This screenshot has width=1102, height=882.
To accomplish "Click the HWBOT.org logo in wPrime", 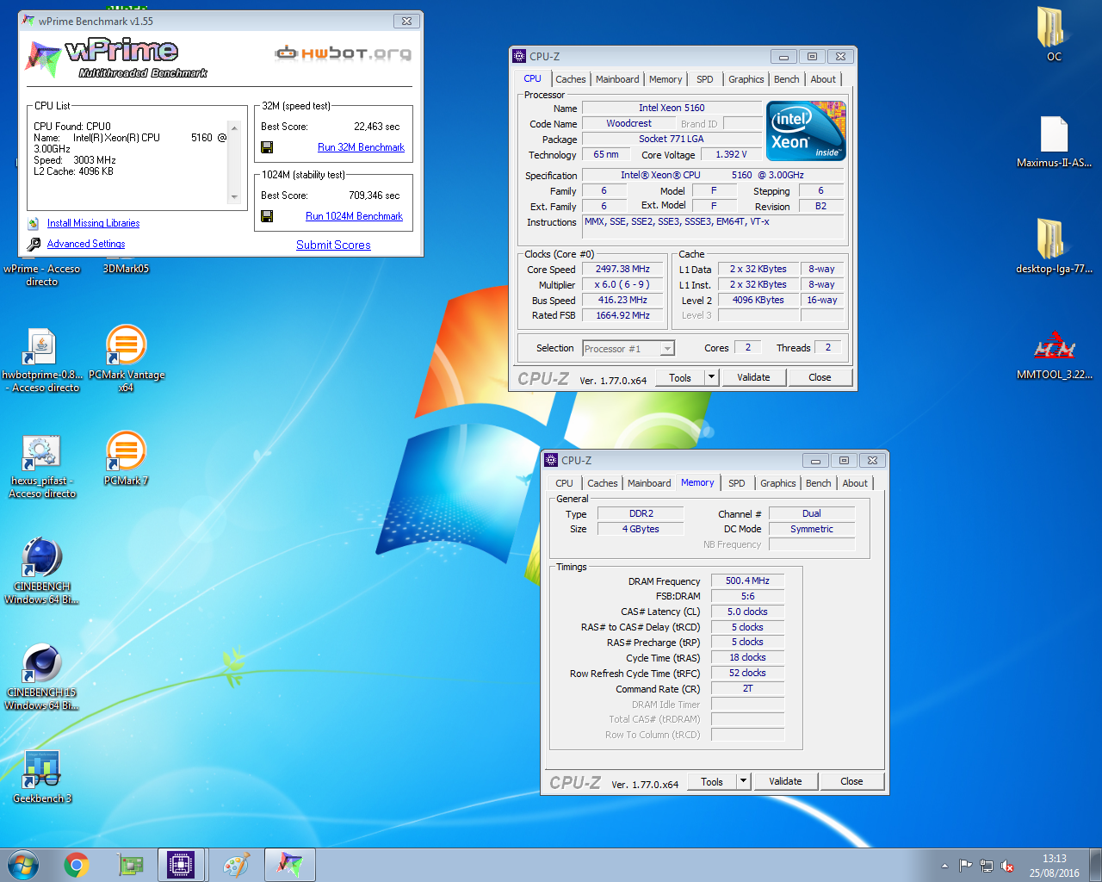I will 343,53.
